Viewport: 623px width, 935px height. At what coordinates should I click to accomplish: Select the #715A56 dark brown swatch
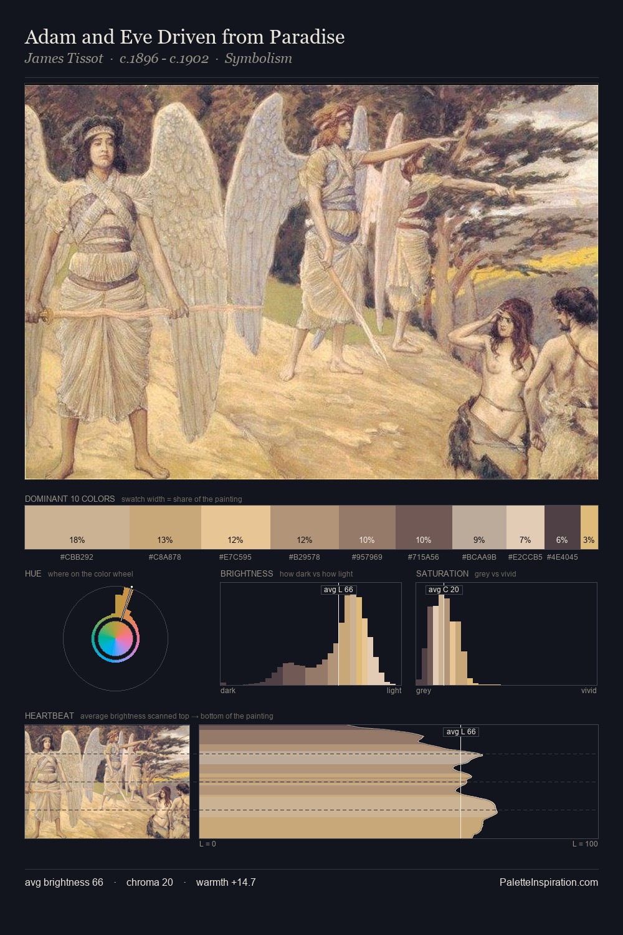[x=424, y=527]
